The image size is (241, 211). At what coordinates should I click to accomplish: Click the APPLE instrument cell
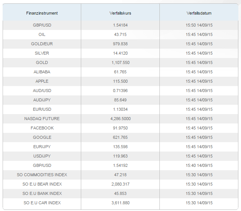[42, 81]
